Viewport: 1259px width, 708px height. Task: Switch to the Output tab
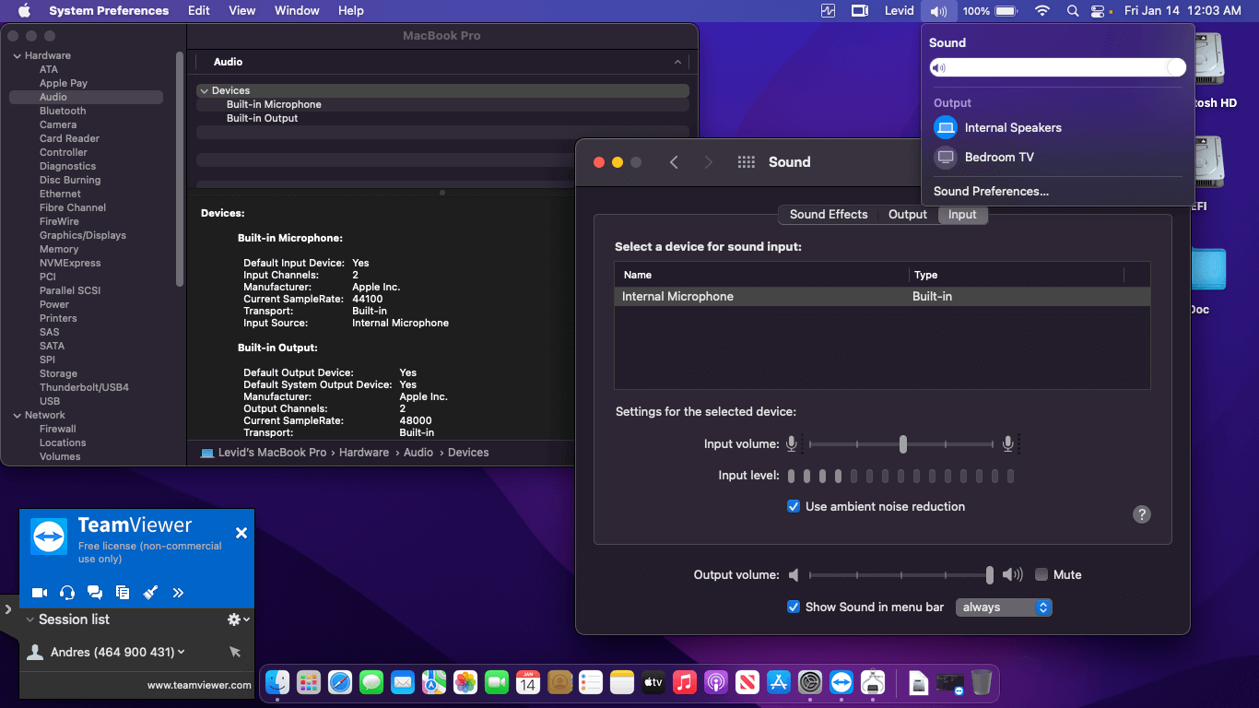point(908,215)
